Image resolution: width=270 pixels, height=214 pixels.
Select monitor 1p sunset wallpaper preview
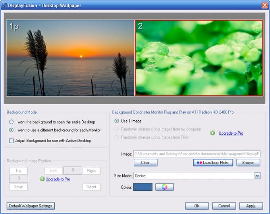pyautogui.click(x=70, y=58)
